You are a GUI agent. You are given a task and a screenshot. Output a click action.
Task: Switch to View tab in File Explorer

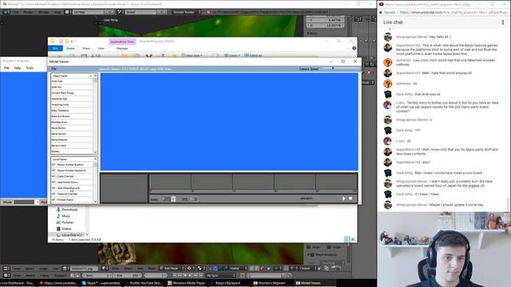click(101, 49)
